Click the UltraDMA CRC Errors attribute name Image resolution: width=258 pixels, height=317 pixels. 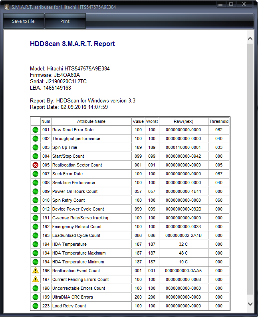point(73,297)
